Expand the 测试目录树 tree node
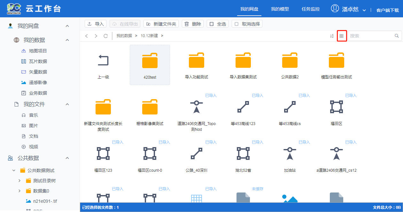Image resolution: width=403 pixels, height=212 pixels. tap(19, 181)
